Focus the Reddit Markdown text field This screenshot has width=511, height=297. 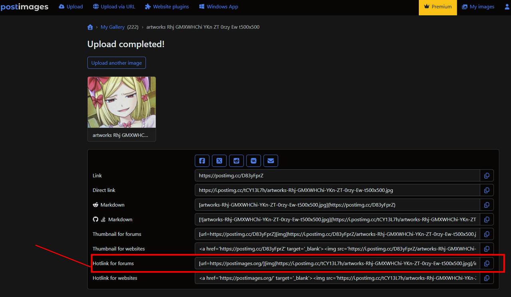click(x=337, y=205)
